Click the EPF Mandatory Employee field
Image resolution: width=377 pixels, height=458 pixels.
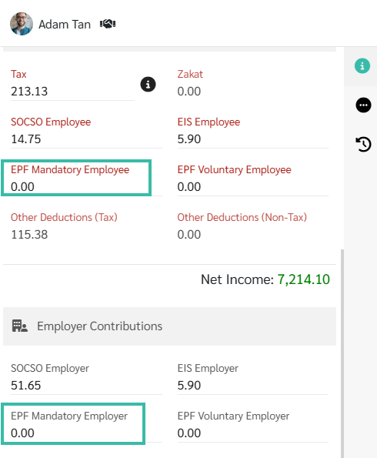76,178
